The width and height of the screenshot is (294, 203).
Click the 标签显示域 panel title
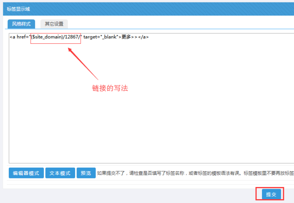click(19, 8)
